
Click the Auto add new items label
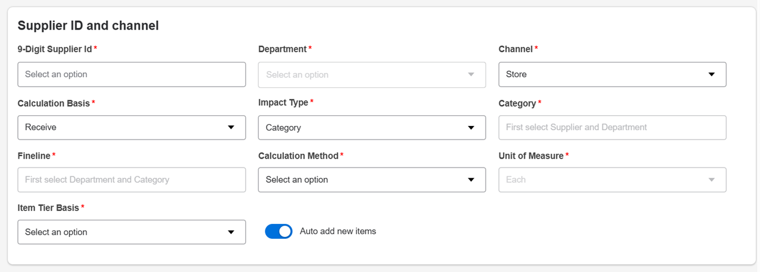338,232
